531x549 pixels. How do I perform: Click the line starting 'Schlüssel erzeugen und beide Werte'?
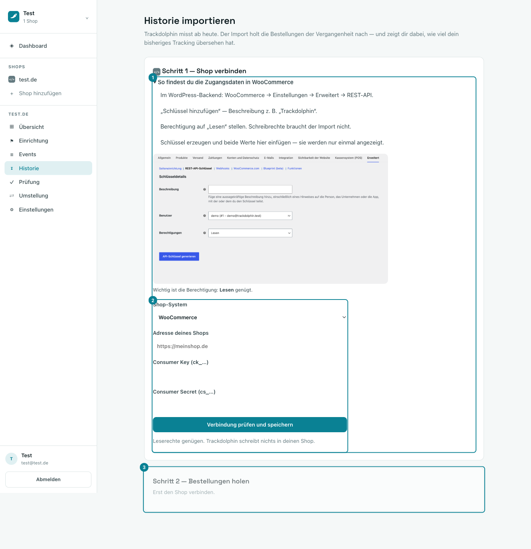tap(272, 143)
